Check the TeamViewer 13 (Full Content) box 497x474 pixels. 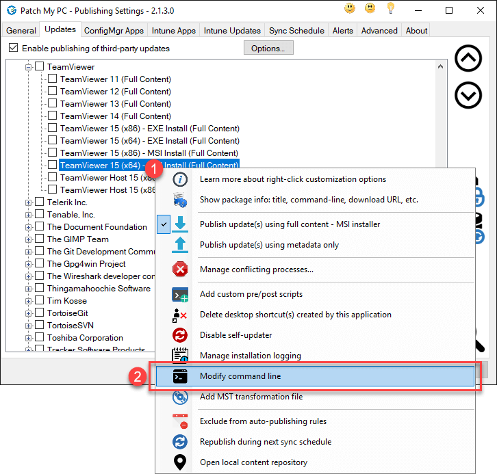[x=52, y=103]
